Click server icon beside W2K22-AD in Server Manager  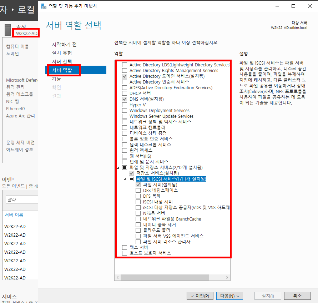point(8,30)
